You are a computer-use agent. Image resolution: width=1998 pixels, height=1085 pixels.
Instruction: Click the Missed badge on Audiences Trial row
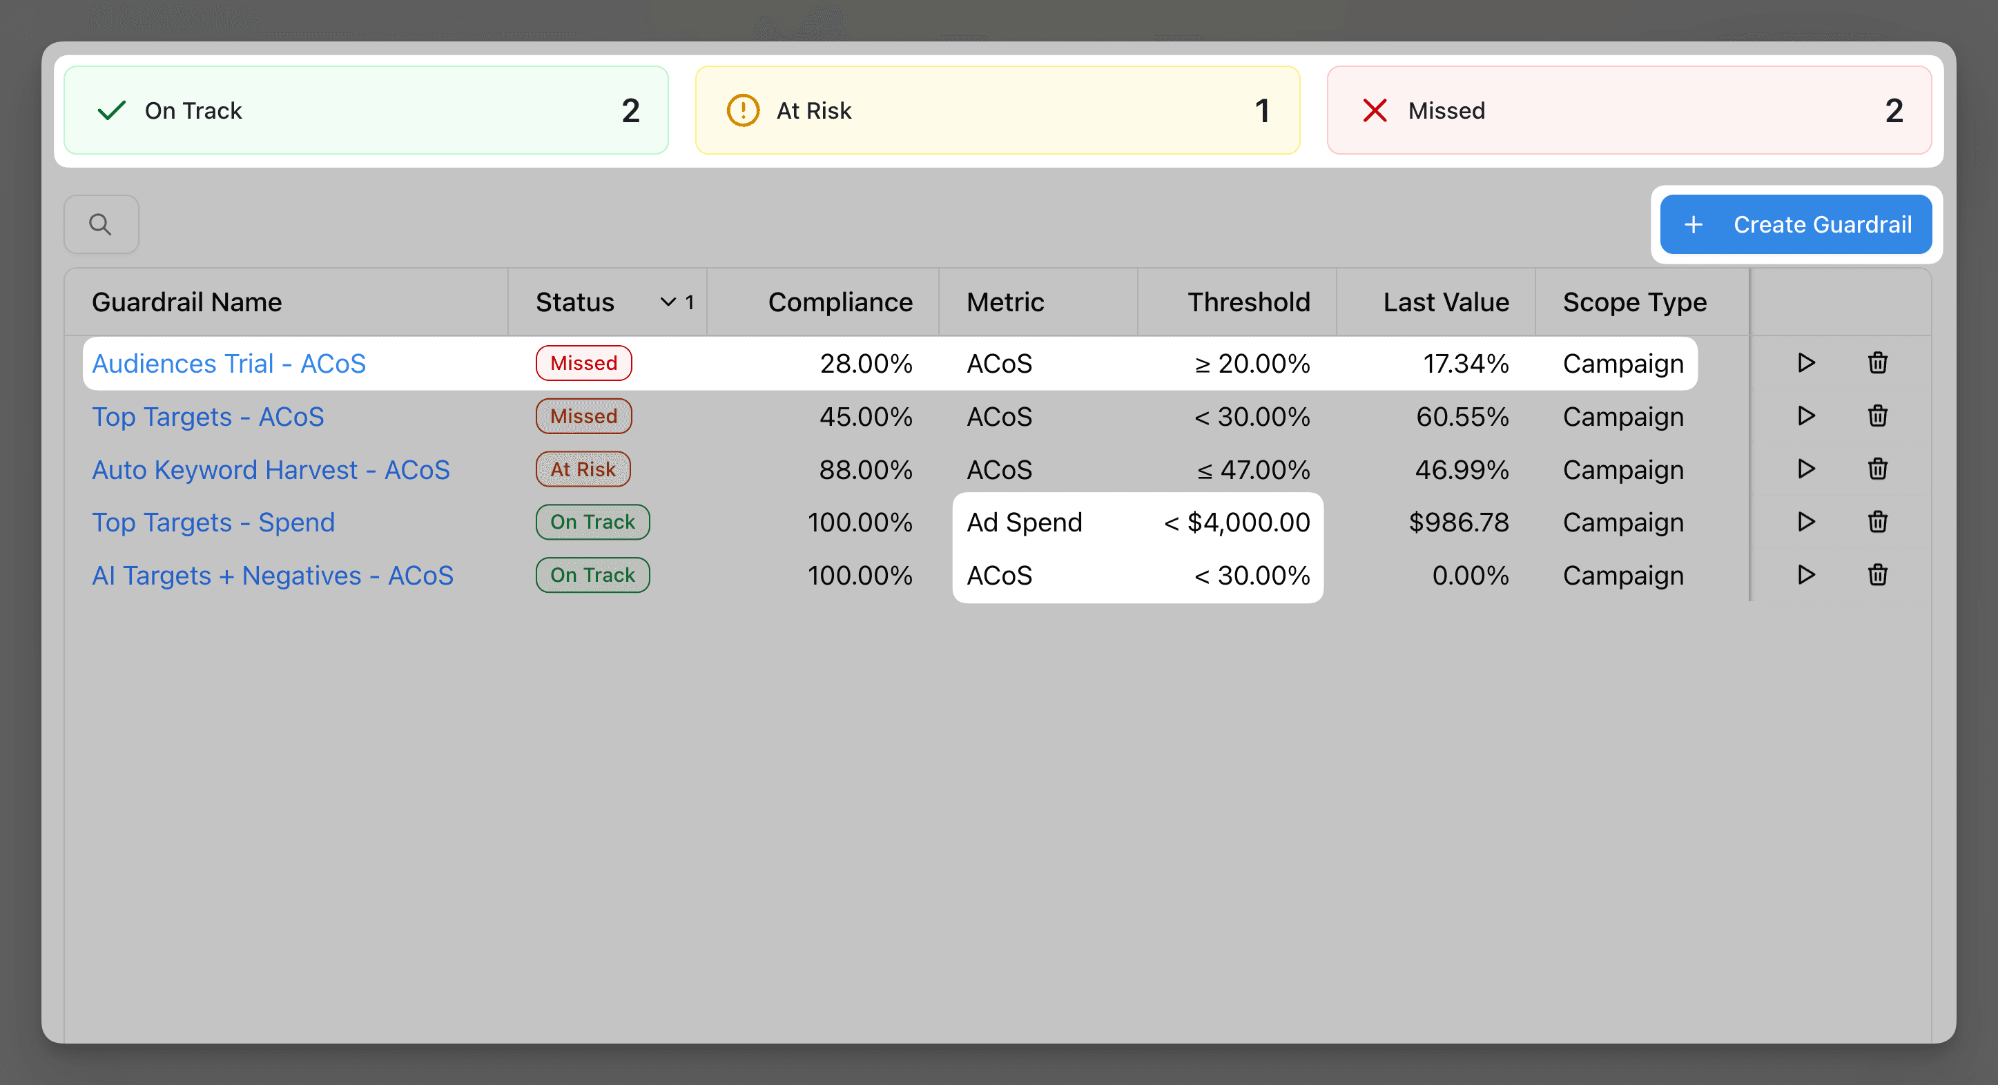pyautogui.click(x=583, y=362)
